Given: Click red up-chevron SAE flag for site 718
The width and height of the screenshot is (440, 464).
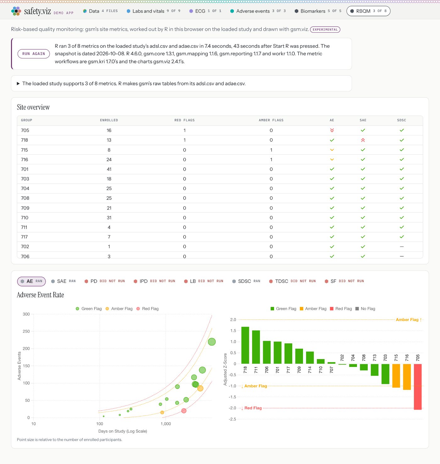Looking at the screenshot, I should [x=363, y=140].
